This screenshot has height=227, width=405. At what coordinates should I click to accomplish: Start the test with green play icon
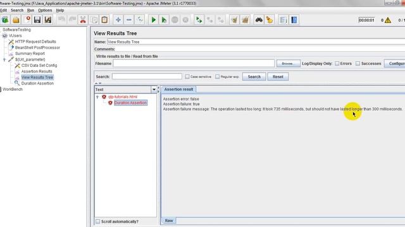click(x=153, y=20)
